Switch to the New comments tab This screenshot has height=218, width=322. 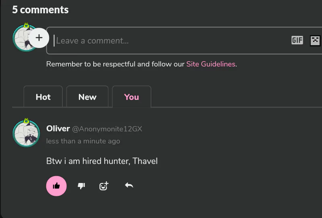click(x=87, y=97)
